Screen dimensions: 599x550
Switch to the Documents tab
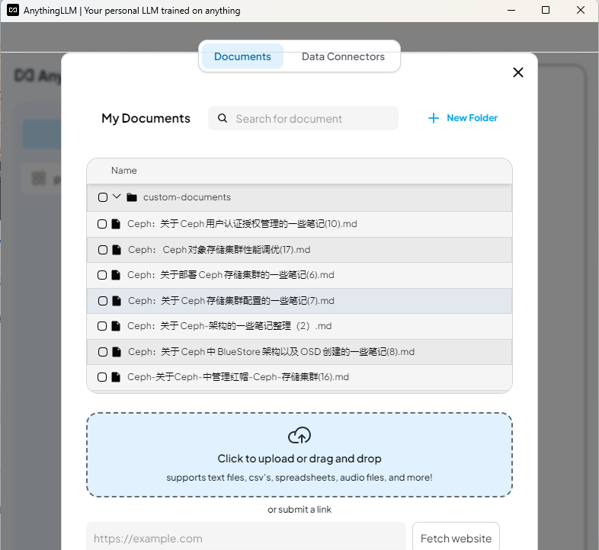pos(242,56)
